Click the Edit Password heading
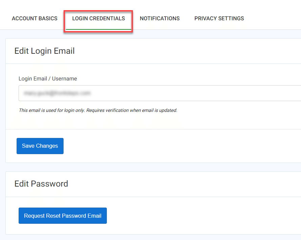 click(x=41, y=184)
